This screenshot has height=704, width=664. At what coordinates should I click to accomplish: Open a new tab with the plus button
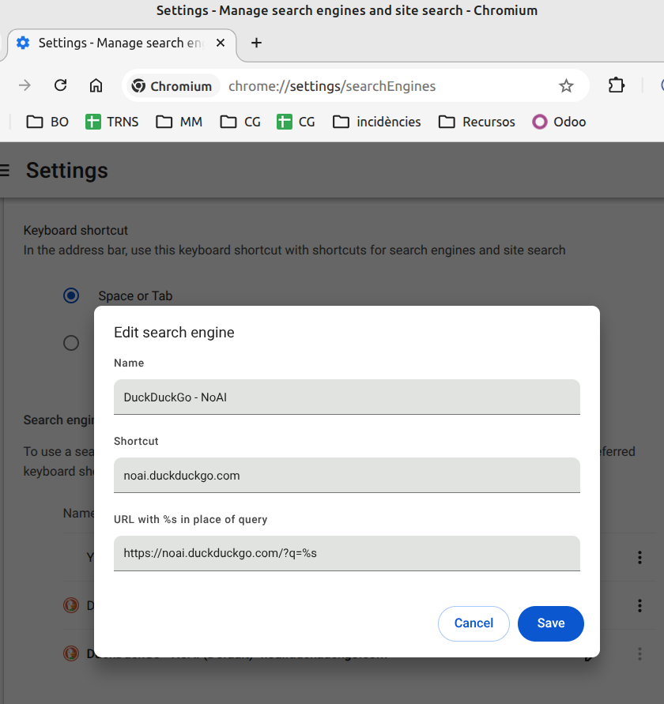[x=256, y=43]
